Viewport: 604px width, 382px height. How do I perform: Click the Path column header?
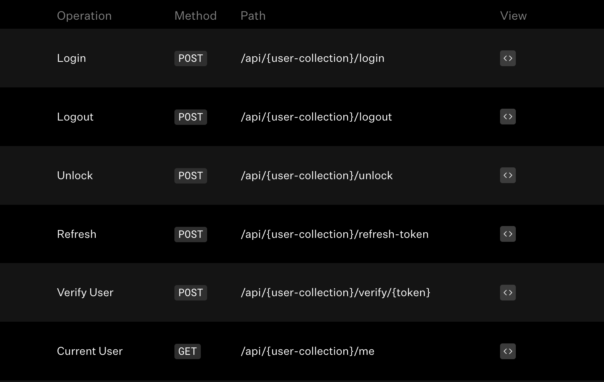253,16
